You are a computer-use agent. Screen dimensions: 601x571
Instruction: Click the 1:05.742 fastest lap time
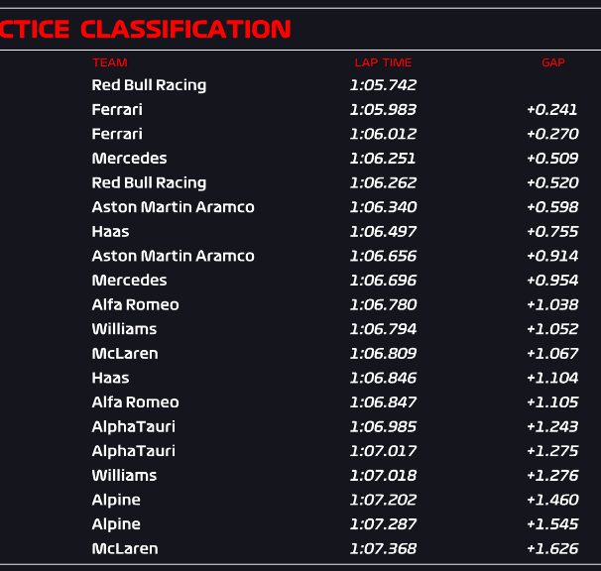pos(383,85)
